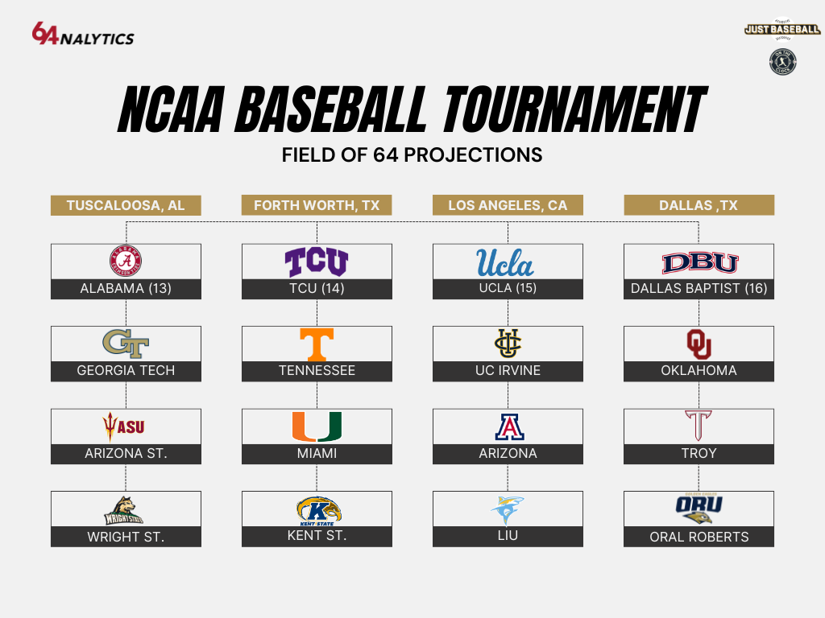
Task: Select the Arizona State pitchfork logo
Action: coord(123,426)
